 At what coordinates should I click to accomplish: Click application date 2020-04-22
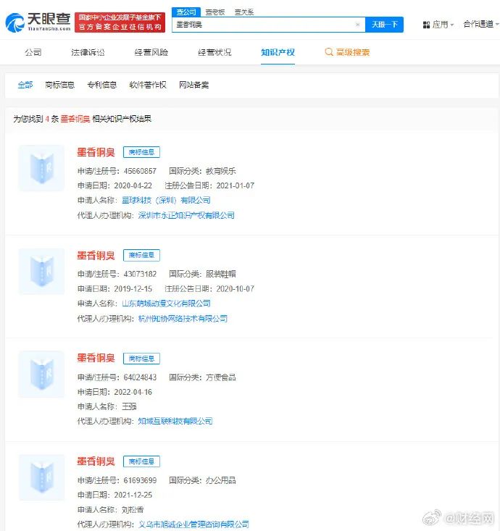point(133,185)
